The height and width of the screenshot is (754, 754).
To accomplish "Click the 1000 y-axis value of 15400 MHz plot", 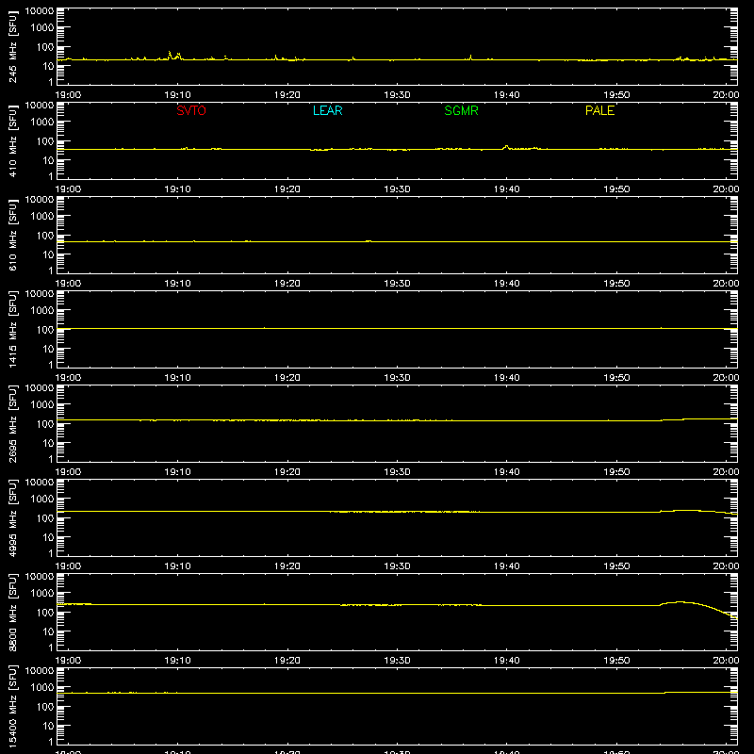I will click(42, 688).
